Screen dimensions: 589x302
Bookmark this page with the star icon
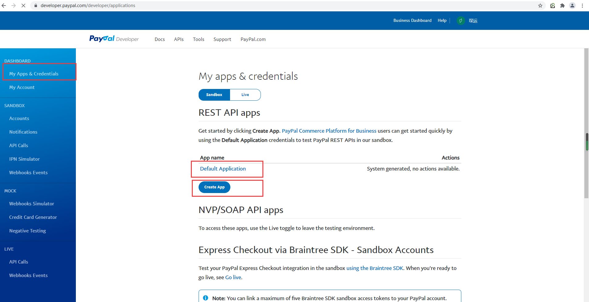coord(540,6)
